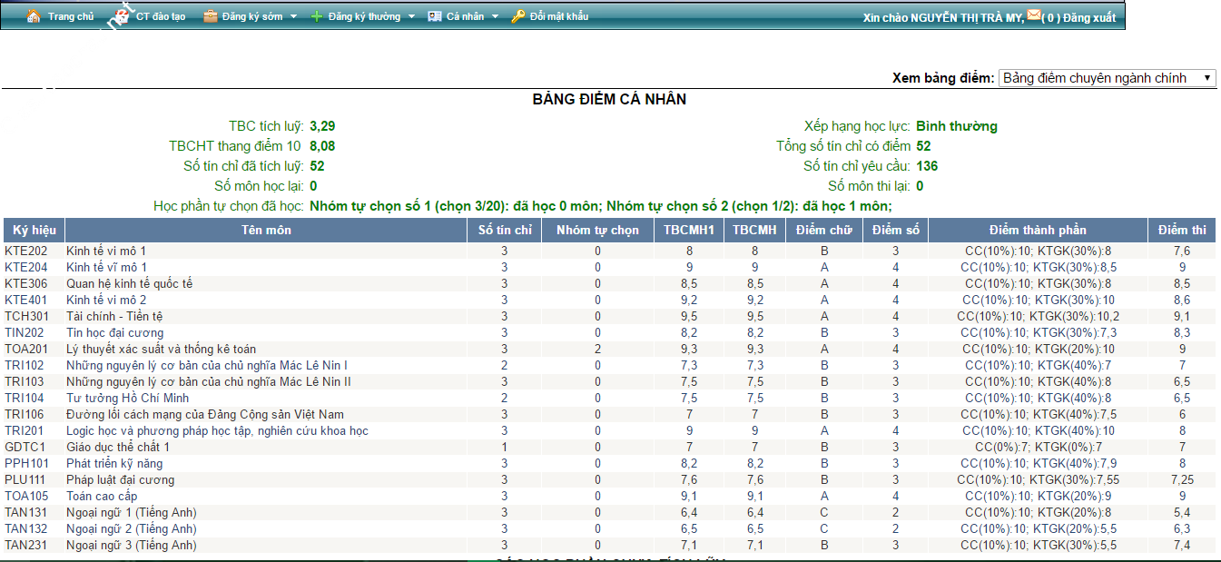Click the Số tín chỉ column header

(505, 230)
